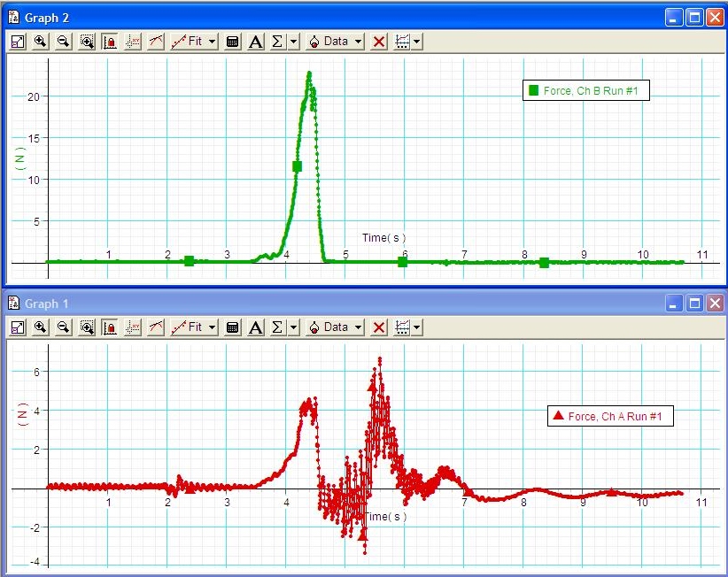
Task: Expand Data dropdown arrow in Graph 2
Action: [359, 42]
